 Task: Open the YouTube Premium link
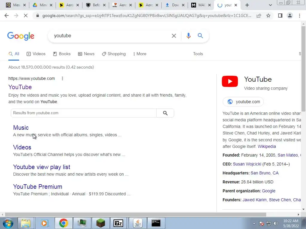click(x=38, y=187)
